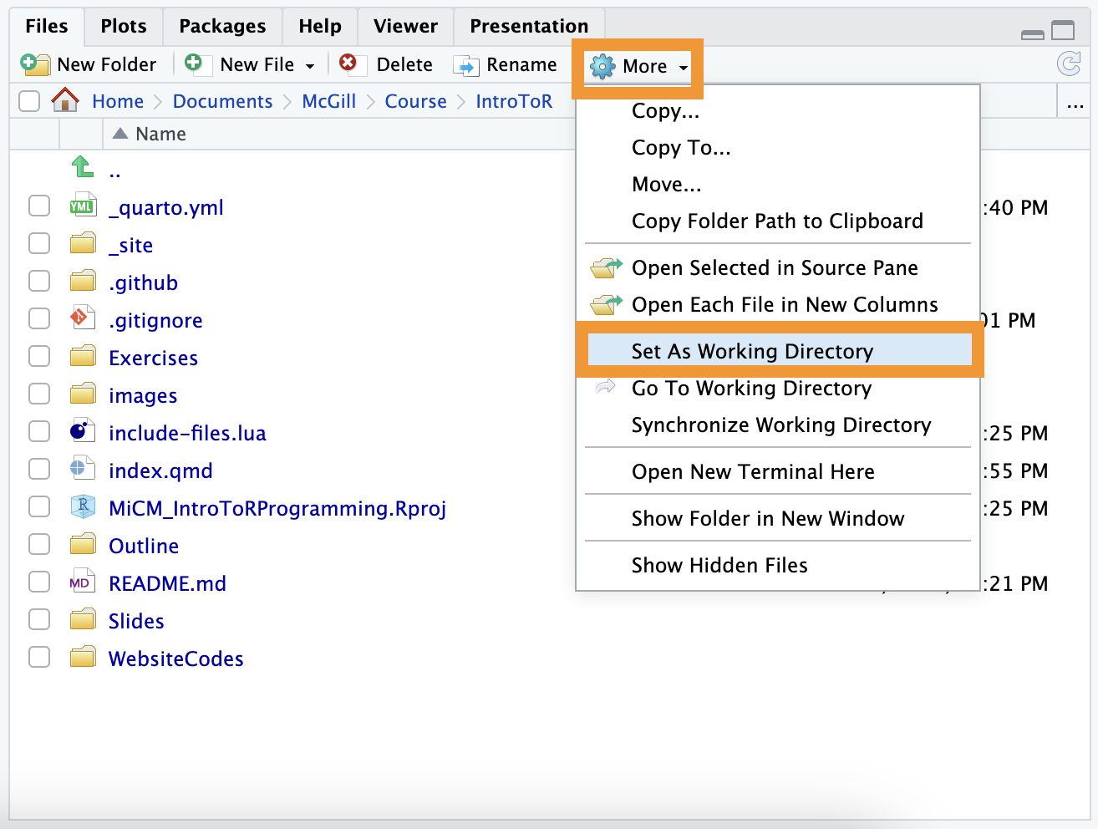Image resolution: width=1098 pixels, height=829 pixels.
Task: Sort files by Name column header
Action: point(160,134)
